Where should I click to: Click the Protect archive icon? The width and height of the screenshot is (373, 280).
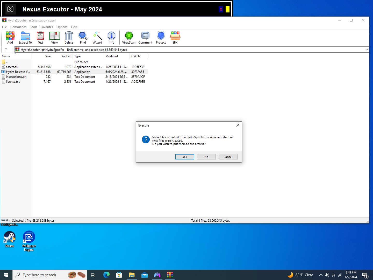point(161,38)
